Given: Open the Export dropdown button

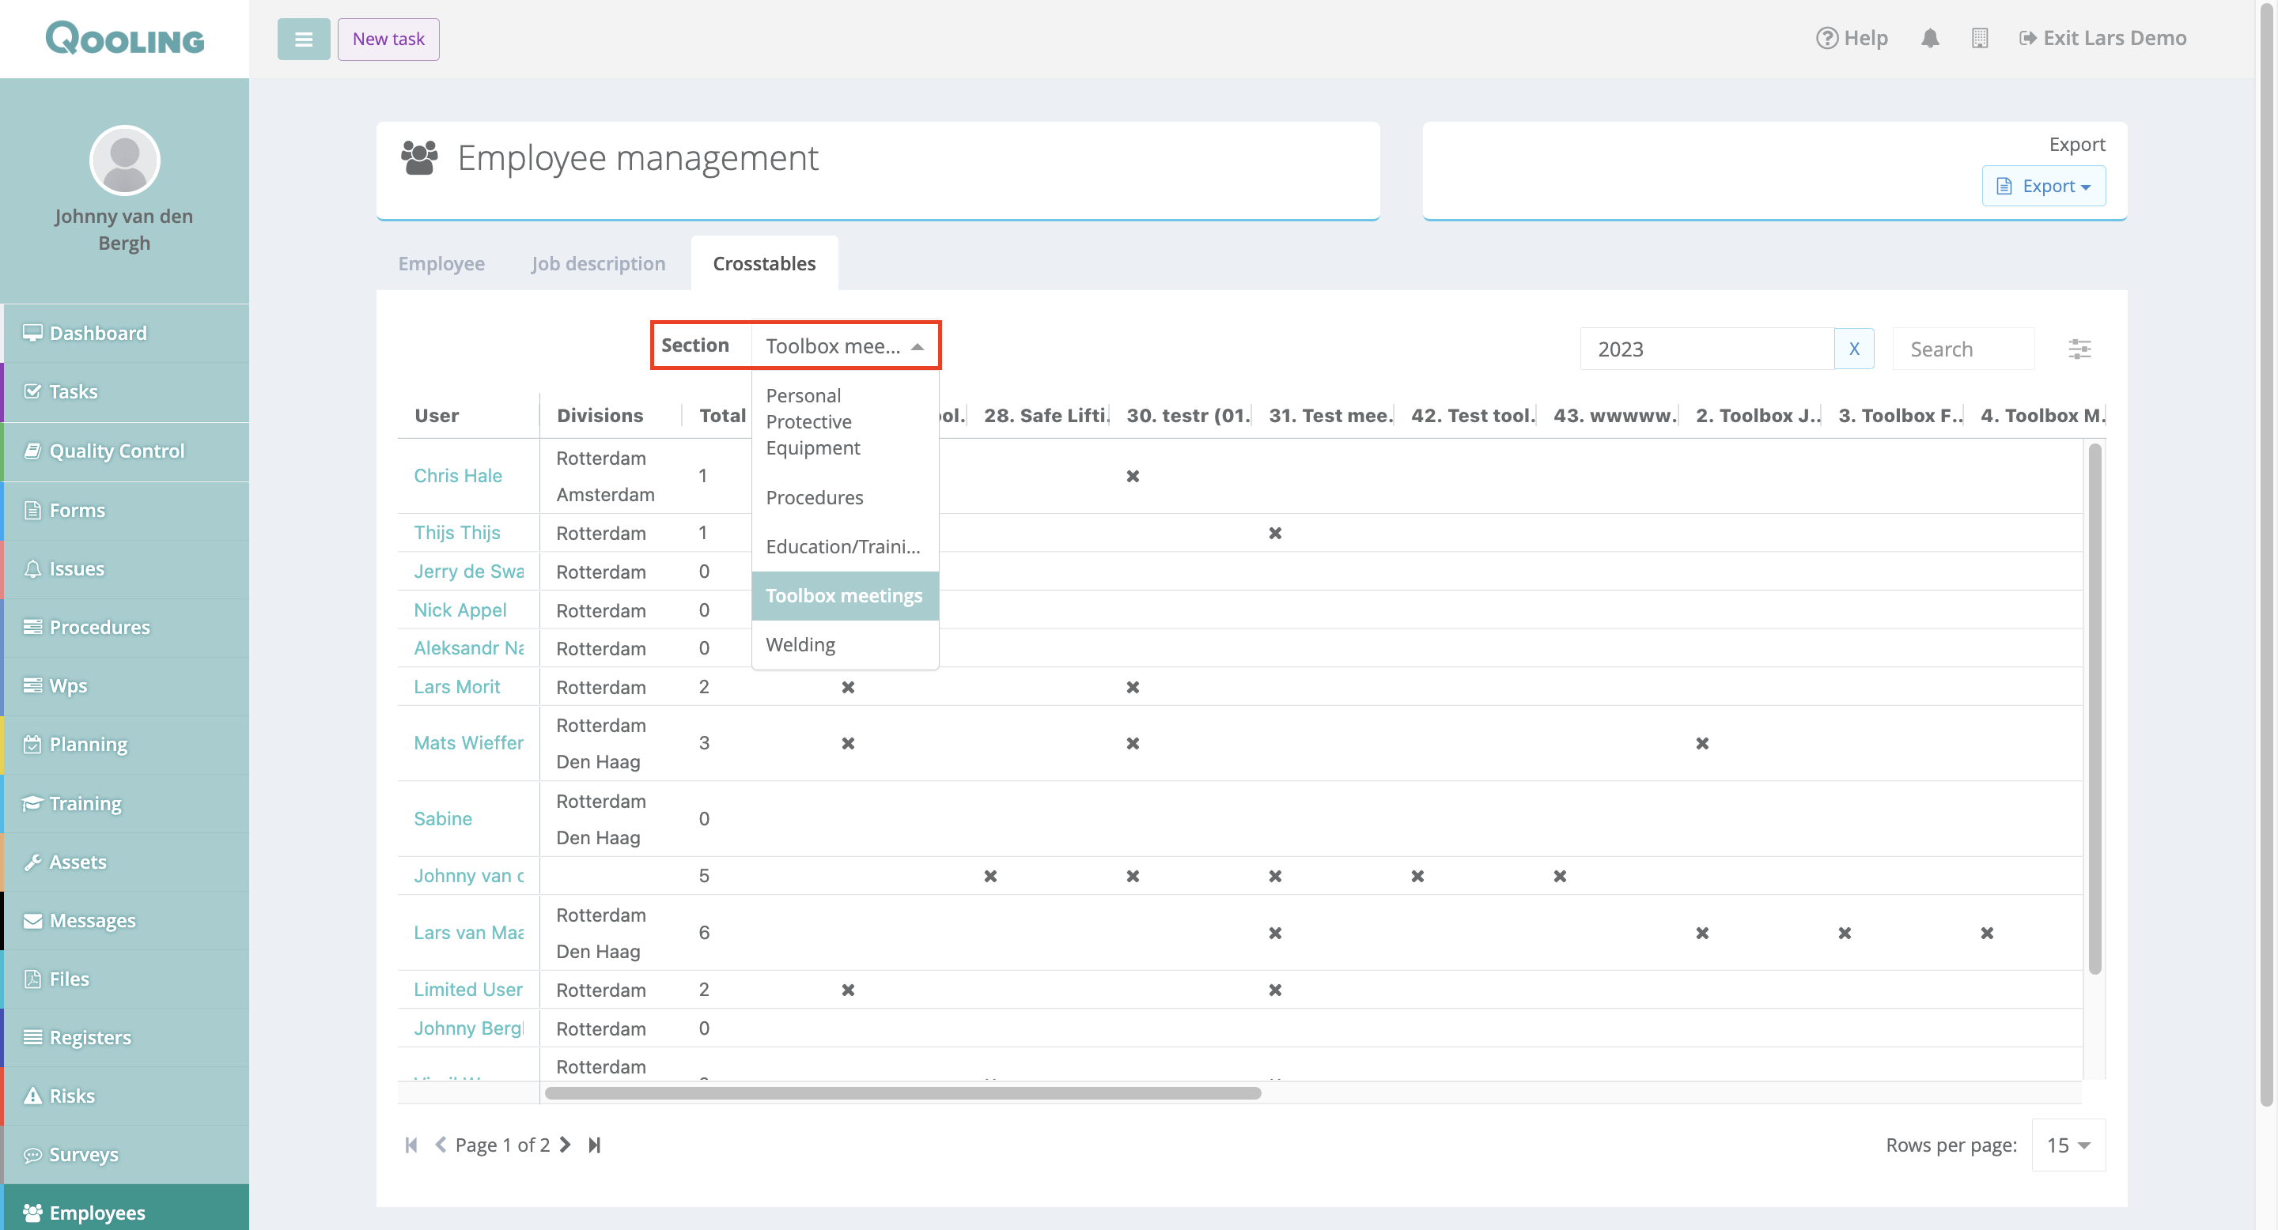Looking at the screenshot, I should [2043, 187].
